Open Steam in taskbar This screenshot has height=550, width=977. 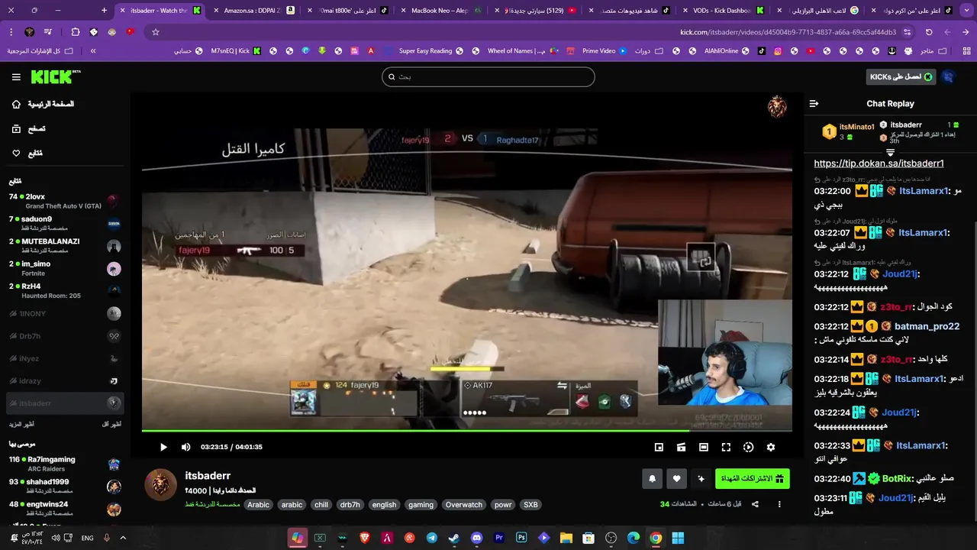[x=454, y=538]
